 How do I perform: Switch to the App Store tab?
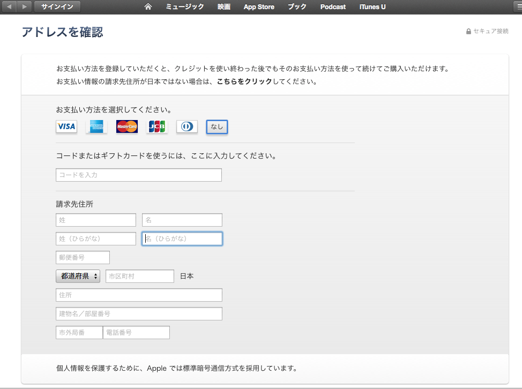tap(259, 7)
